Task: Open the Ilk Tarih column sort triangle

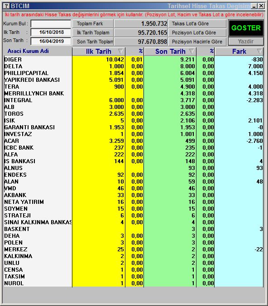Action: (x=120, y=52)
